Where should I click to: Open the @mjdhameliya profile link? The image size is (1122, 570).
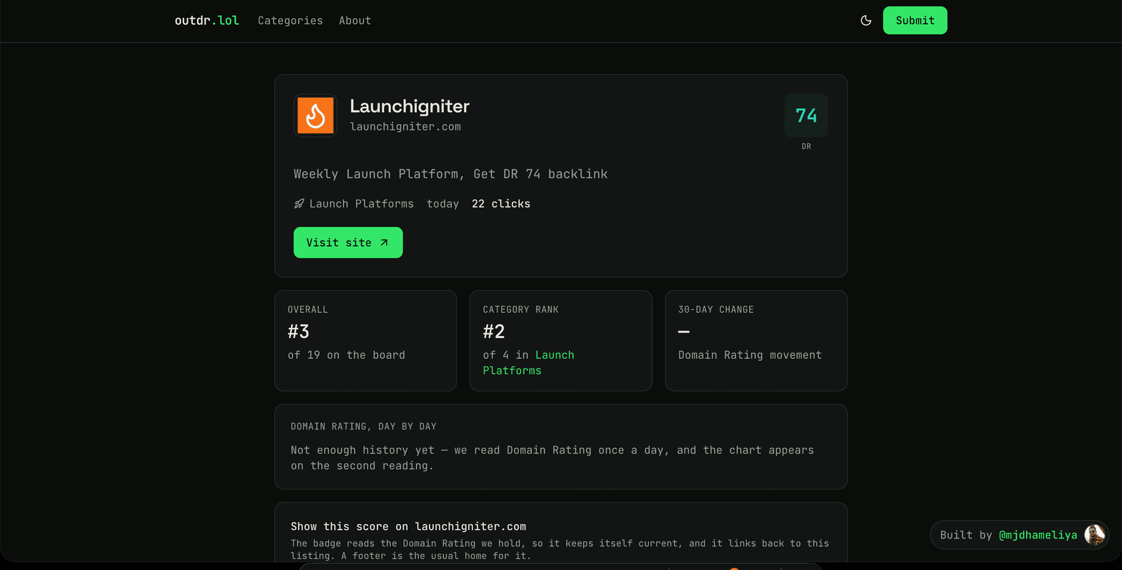pyautogui.click(x=1038, y=535)
